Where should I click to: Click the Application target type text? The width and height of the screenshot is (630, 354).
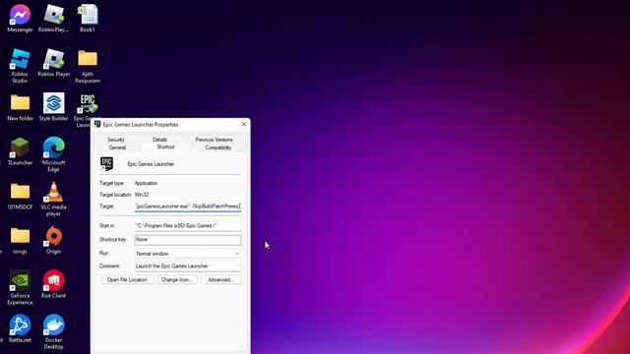point(146,183)
